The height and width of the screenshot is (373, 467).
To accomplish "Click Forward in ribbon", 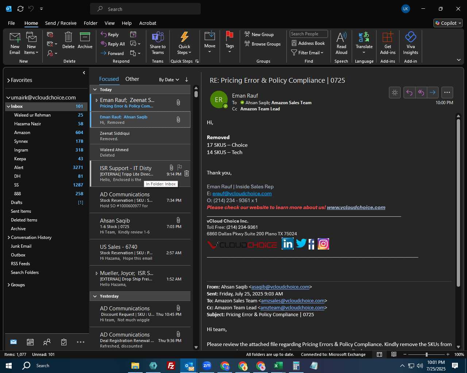I will 112,53.
